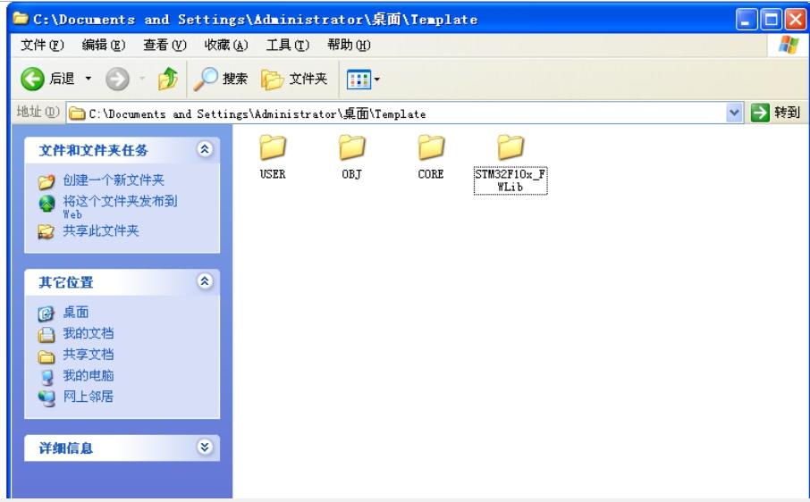
Task: Click the Back (后退) arrow button
Action: (27, 80)
